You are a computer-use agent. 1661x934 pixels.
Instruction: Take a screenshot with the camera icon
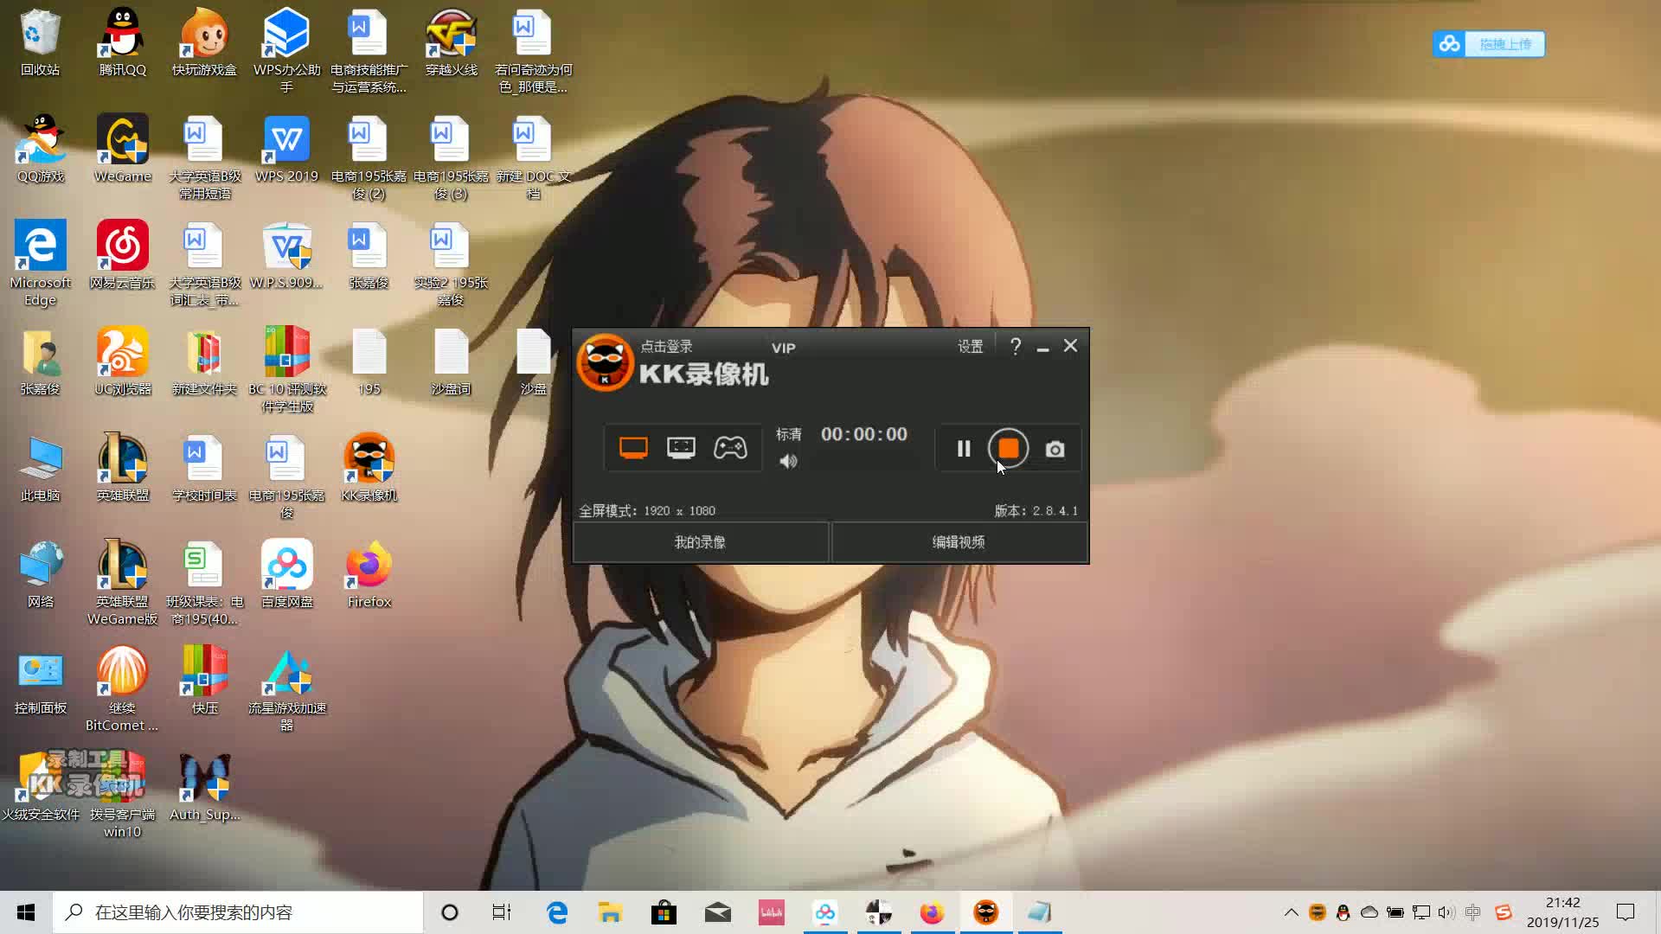(1055, 449)
